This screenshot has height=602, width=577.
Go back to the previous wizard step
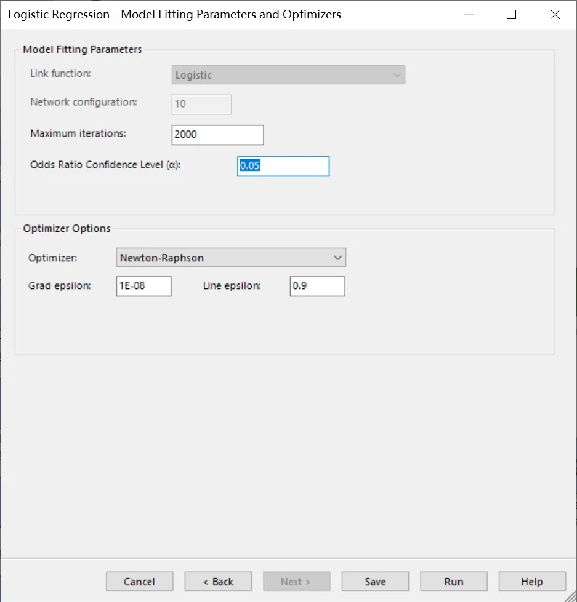coord(218,581)
